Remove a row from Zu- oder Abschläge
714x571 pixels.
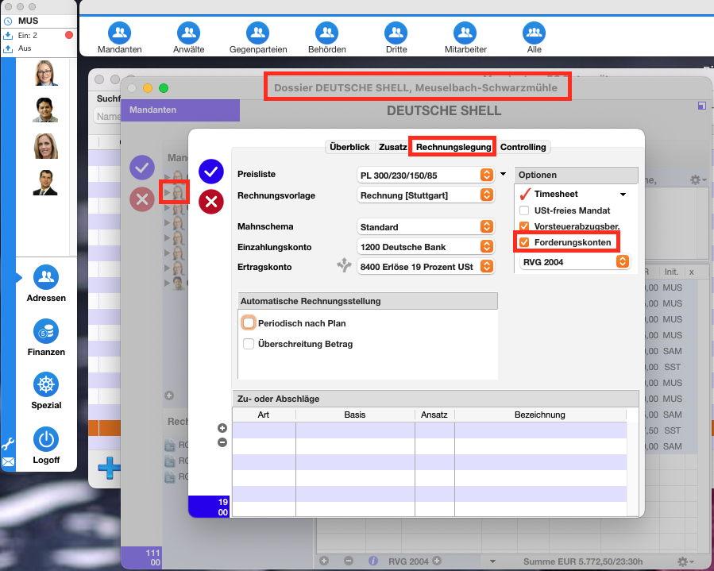coord(222,442)
